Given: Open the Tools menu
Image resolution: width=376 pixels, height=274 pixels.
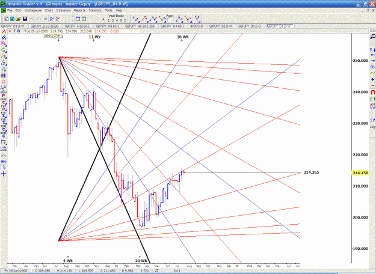Looking at the screenshot, I should pyautogui.click(x=108, y=10).
